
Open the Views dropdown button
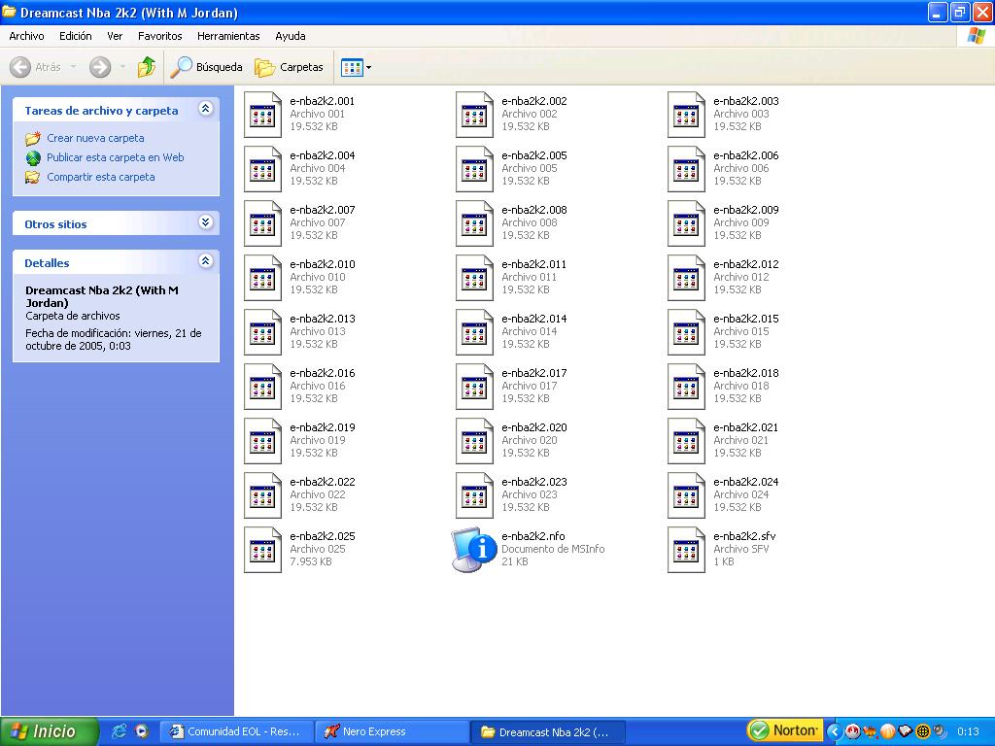(356, 67)
